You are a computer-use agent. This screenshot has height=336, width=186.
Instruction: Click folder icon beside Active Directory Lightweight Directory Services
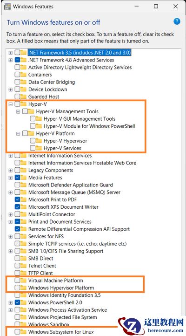click(x=23, y=67)
